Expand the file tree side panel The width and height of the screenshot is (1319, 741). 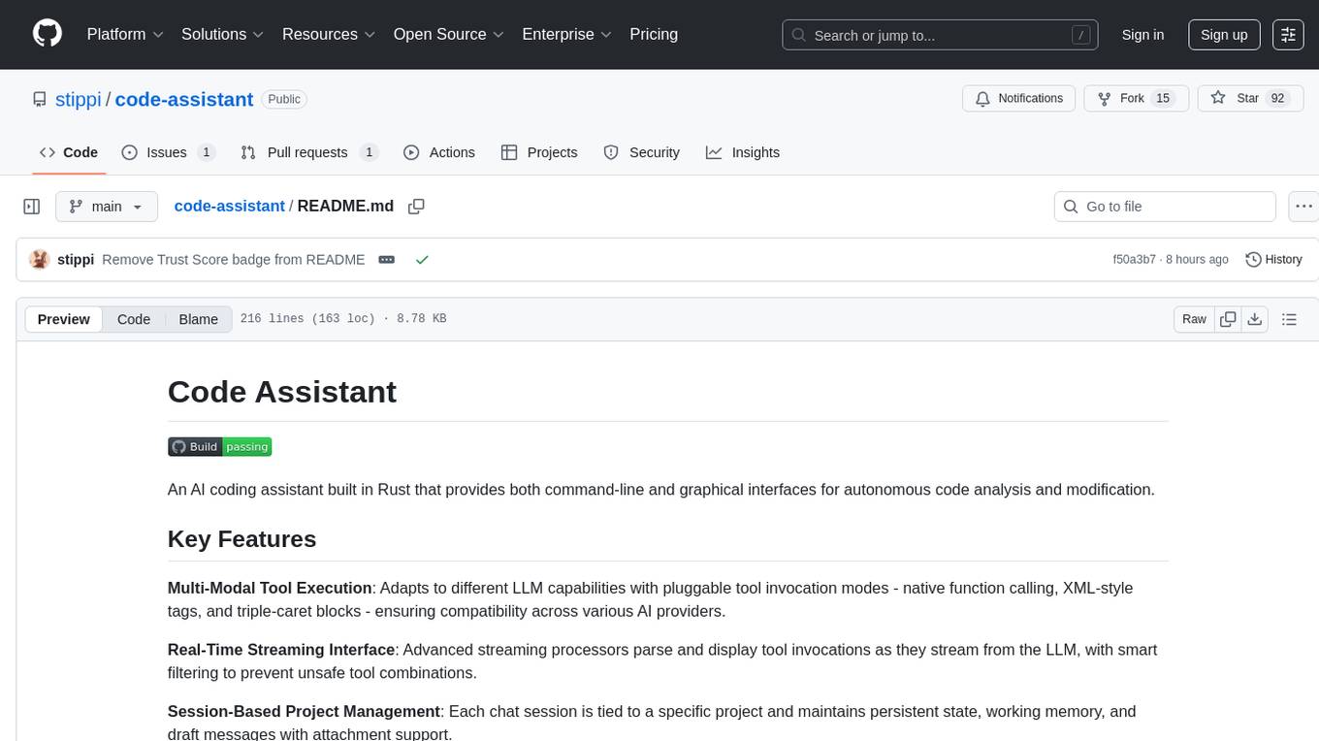click(32, 207)
